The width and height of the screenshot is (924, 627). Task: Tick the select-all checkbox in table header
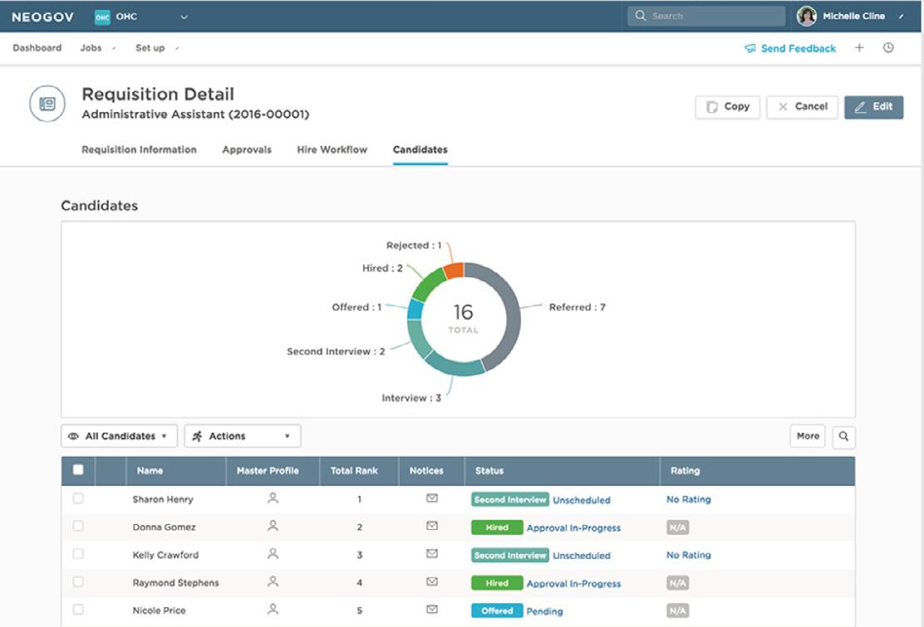pyautogui.click(x=78, y=470)
